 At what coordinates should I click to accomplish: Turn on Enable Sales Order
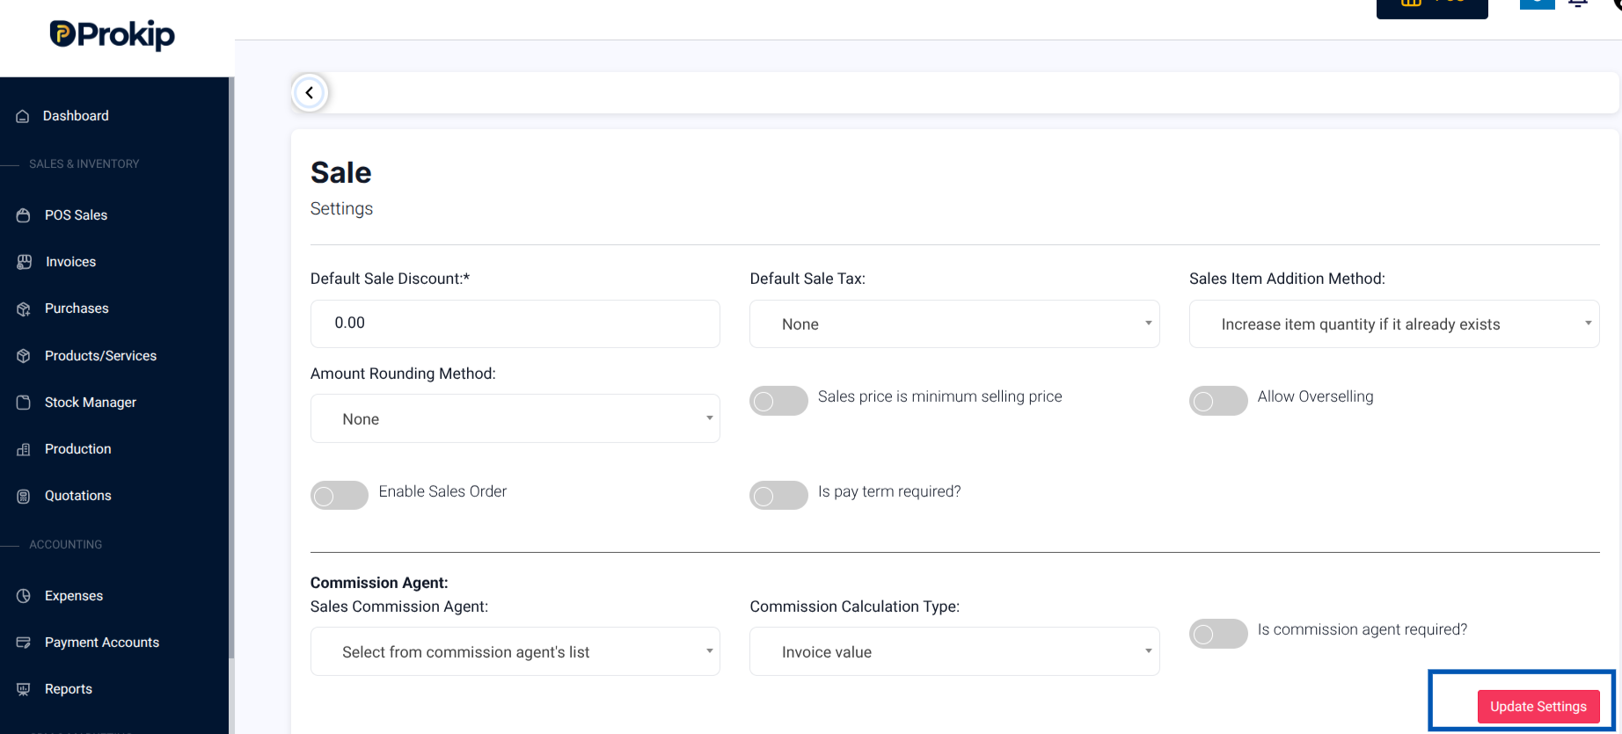coord(340,496)
